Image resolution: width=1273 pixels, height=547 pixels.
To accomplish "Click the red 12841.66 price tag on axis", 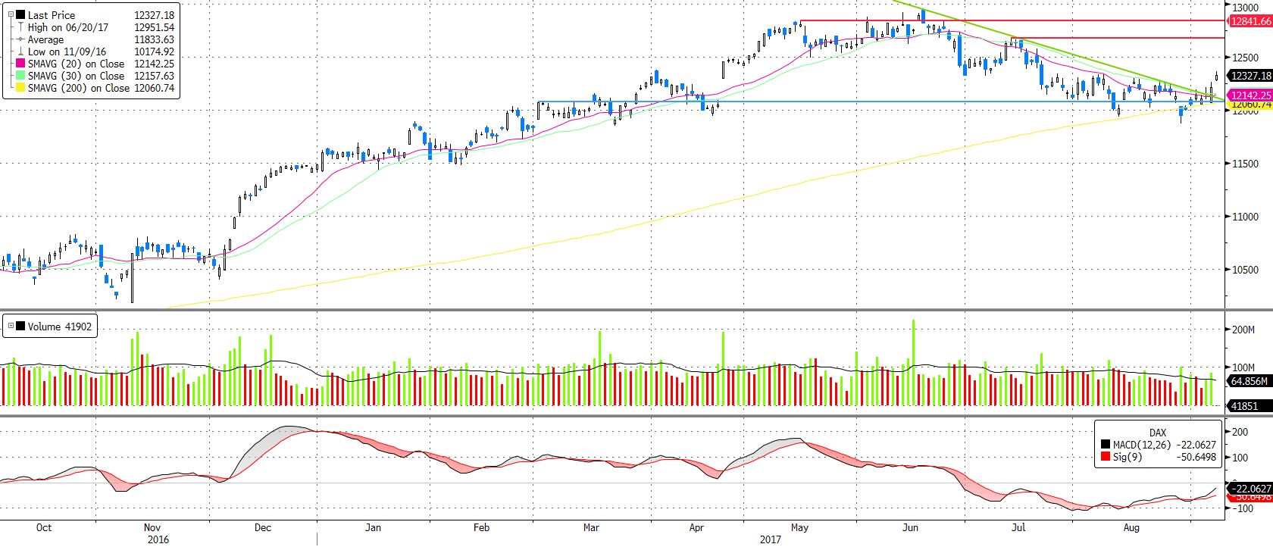I will [1250, 21].
